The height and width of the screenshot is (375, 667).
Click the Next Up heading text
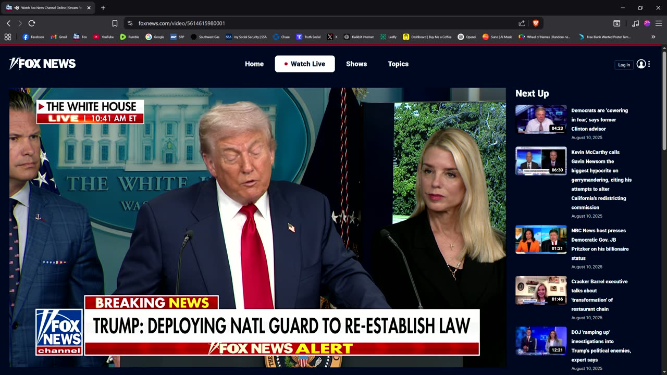pos(532,94)
